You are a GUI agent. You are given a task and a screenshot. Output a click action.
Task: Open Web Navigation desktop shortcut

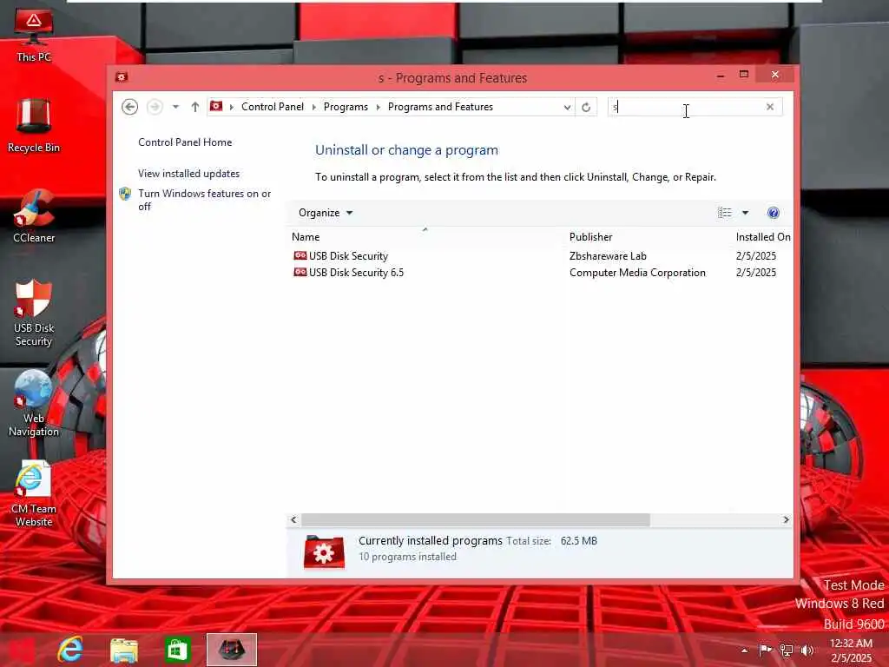pyautogui.click(x=34, y=403)
